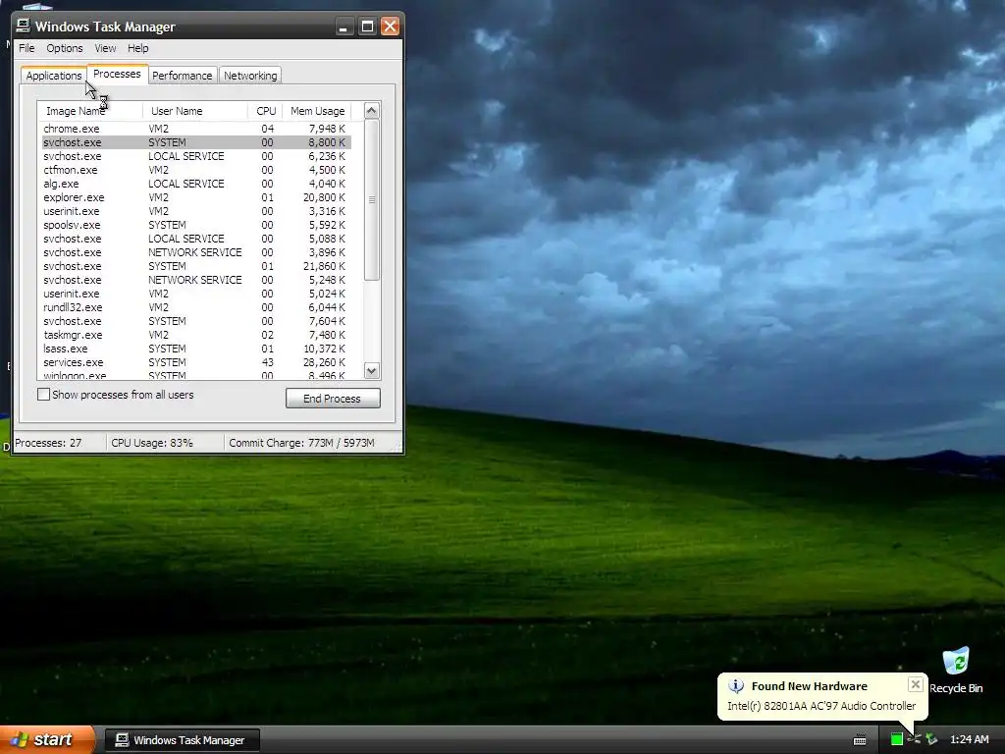Select svchost.exe using 5,088 K memory

(x=196, y=239)
